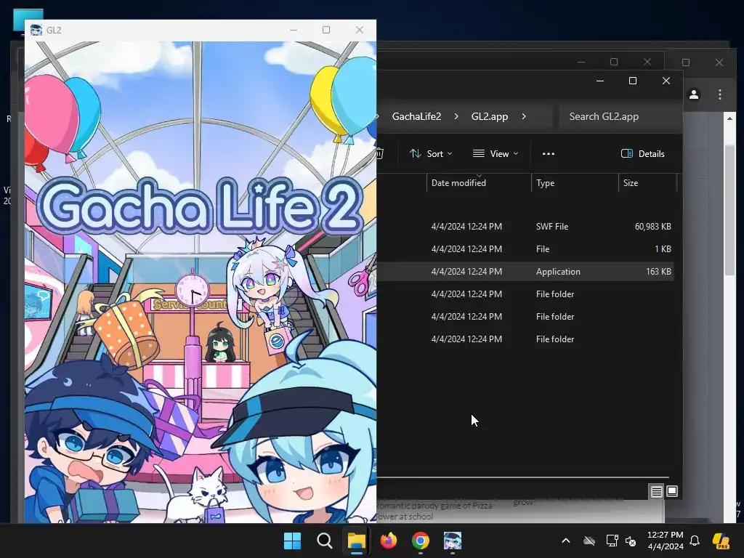The width and height of the screenshot is (744, 558).
Task: Minimize the GL2 game window
Action: pos(294,30)
